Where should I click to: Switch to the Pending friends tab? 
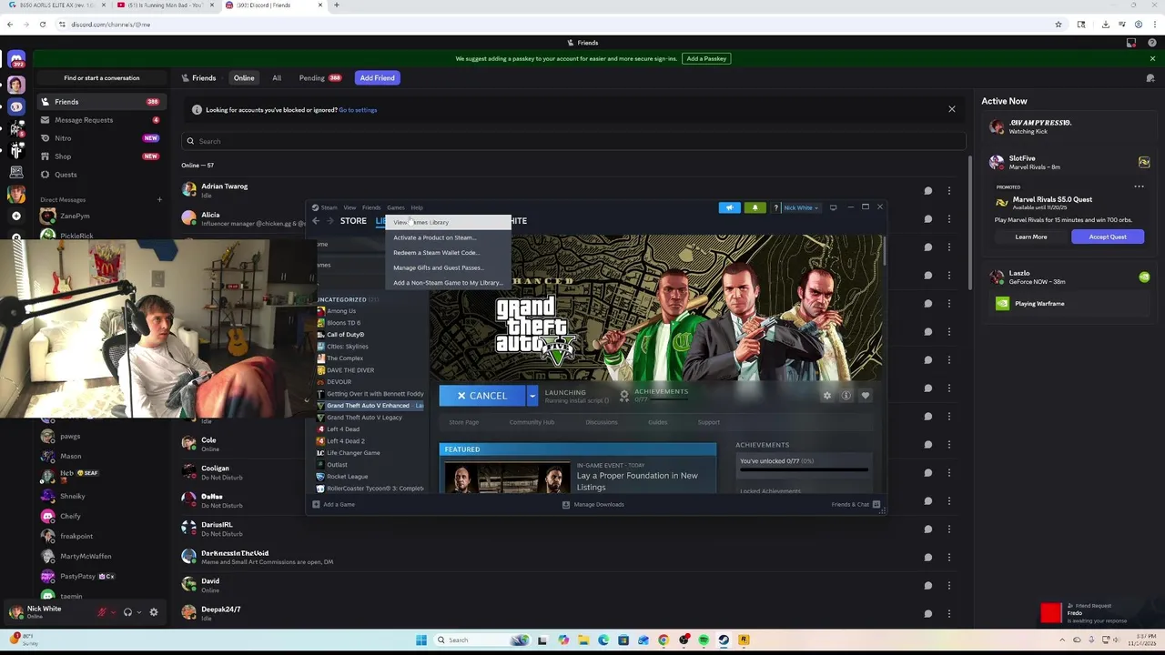coord(319,78)
